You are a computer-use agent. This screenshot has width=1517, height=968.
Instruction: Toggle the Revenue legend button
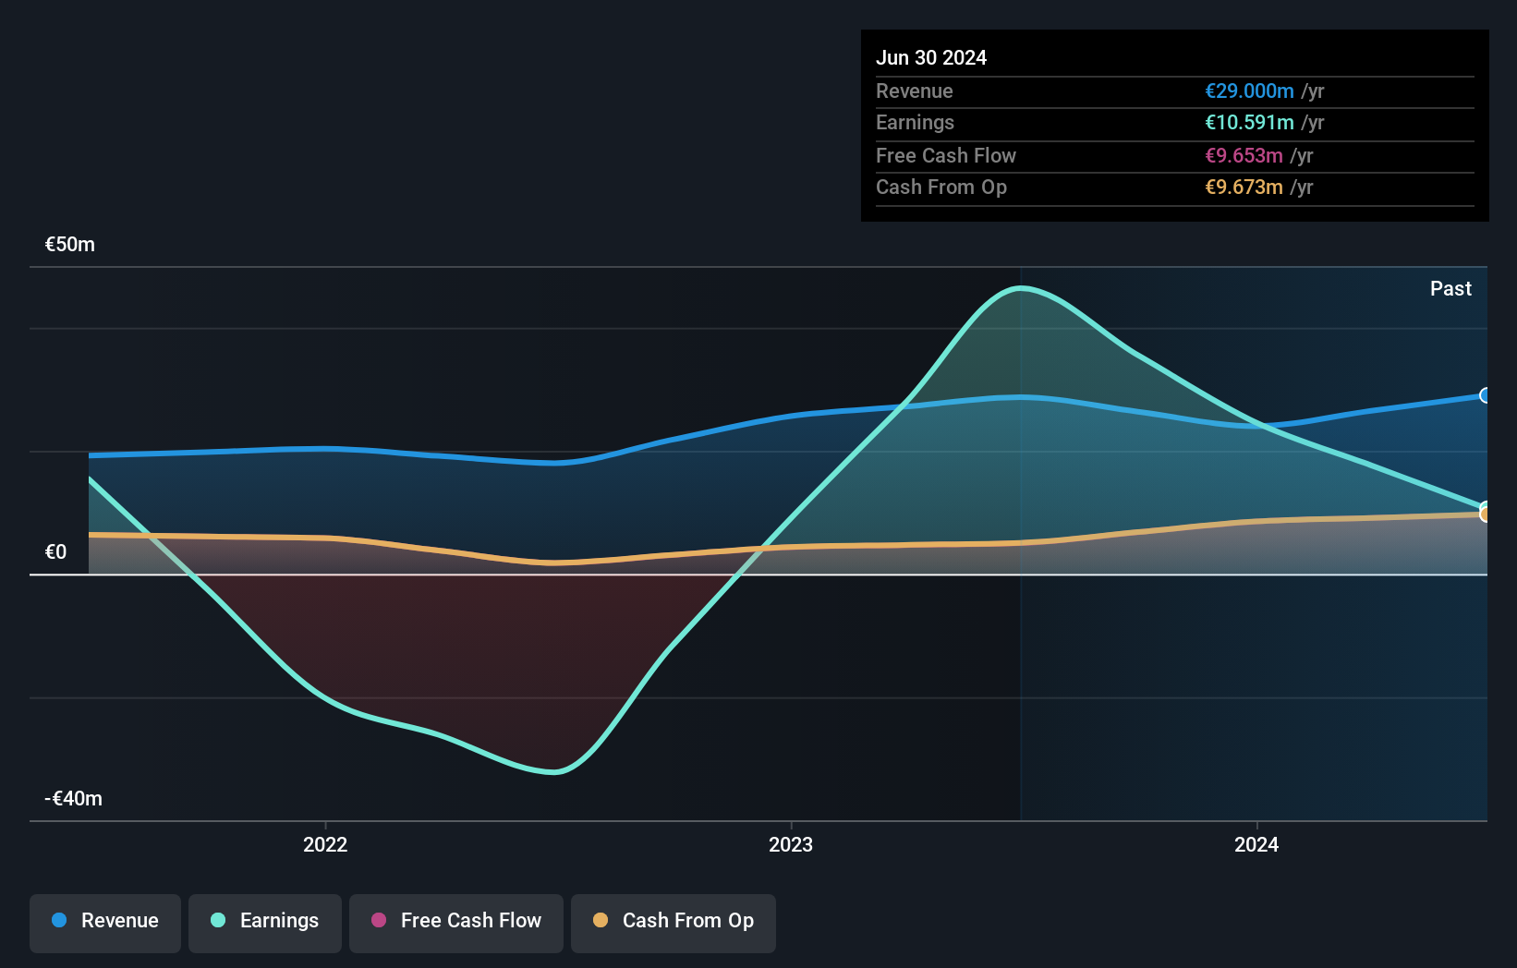point(105,923)
